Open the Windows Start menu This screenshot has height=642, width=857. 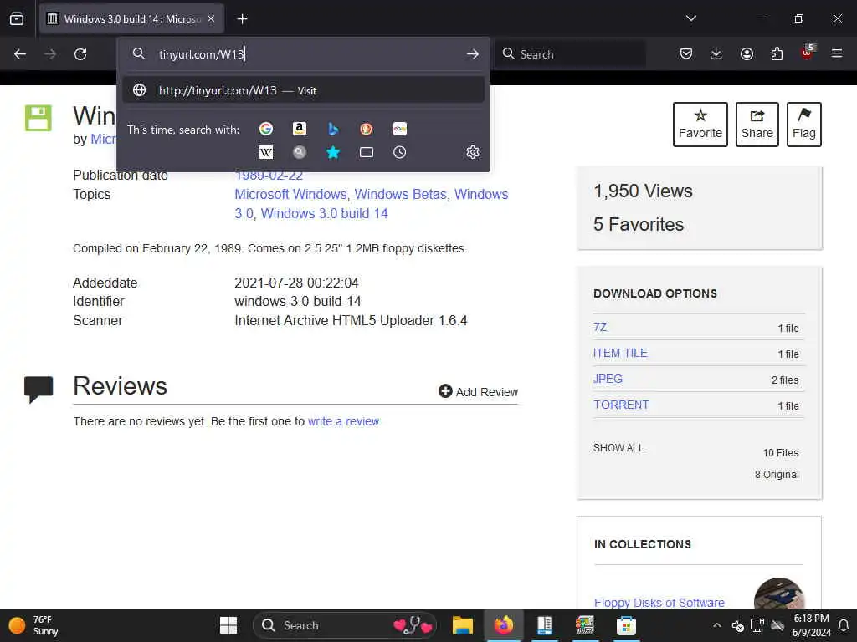pos(228,625)
